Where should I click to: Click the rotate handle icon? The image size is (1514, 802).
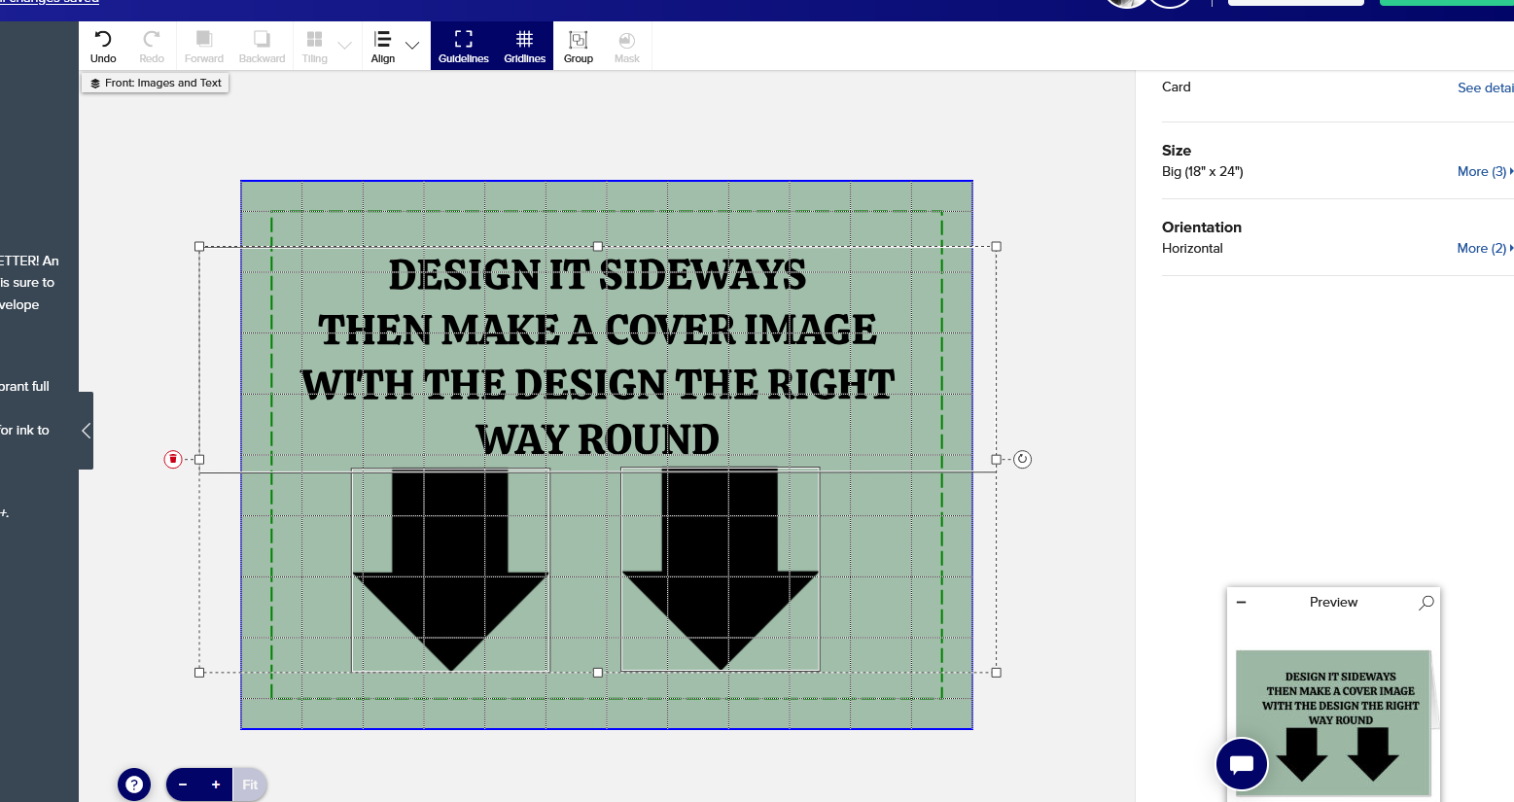1022,459
